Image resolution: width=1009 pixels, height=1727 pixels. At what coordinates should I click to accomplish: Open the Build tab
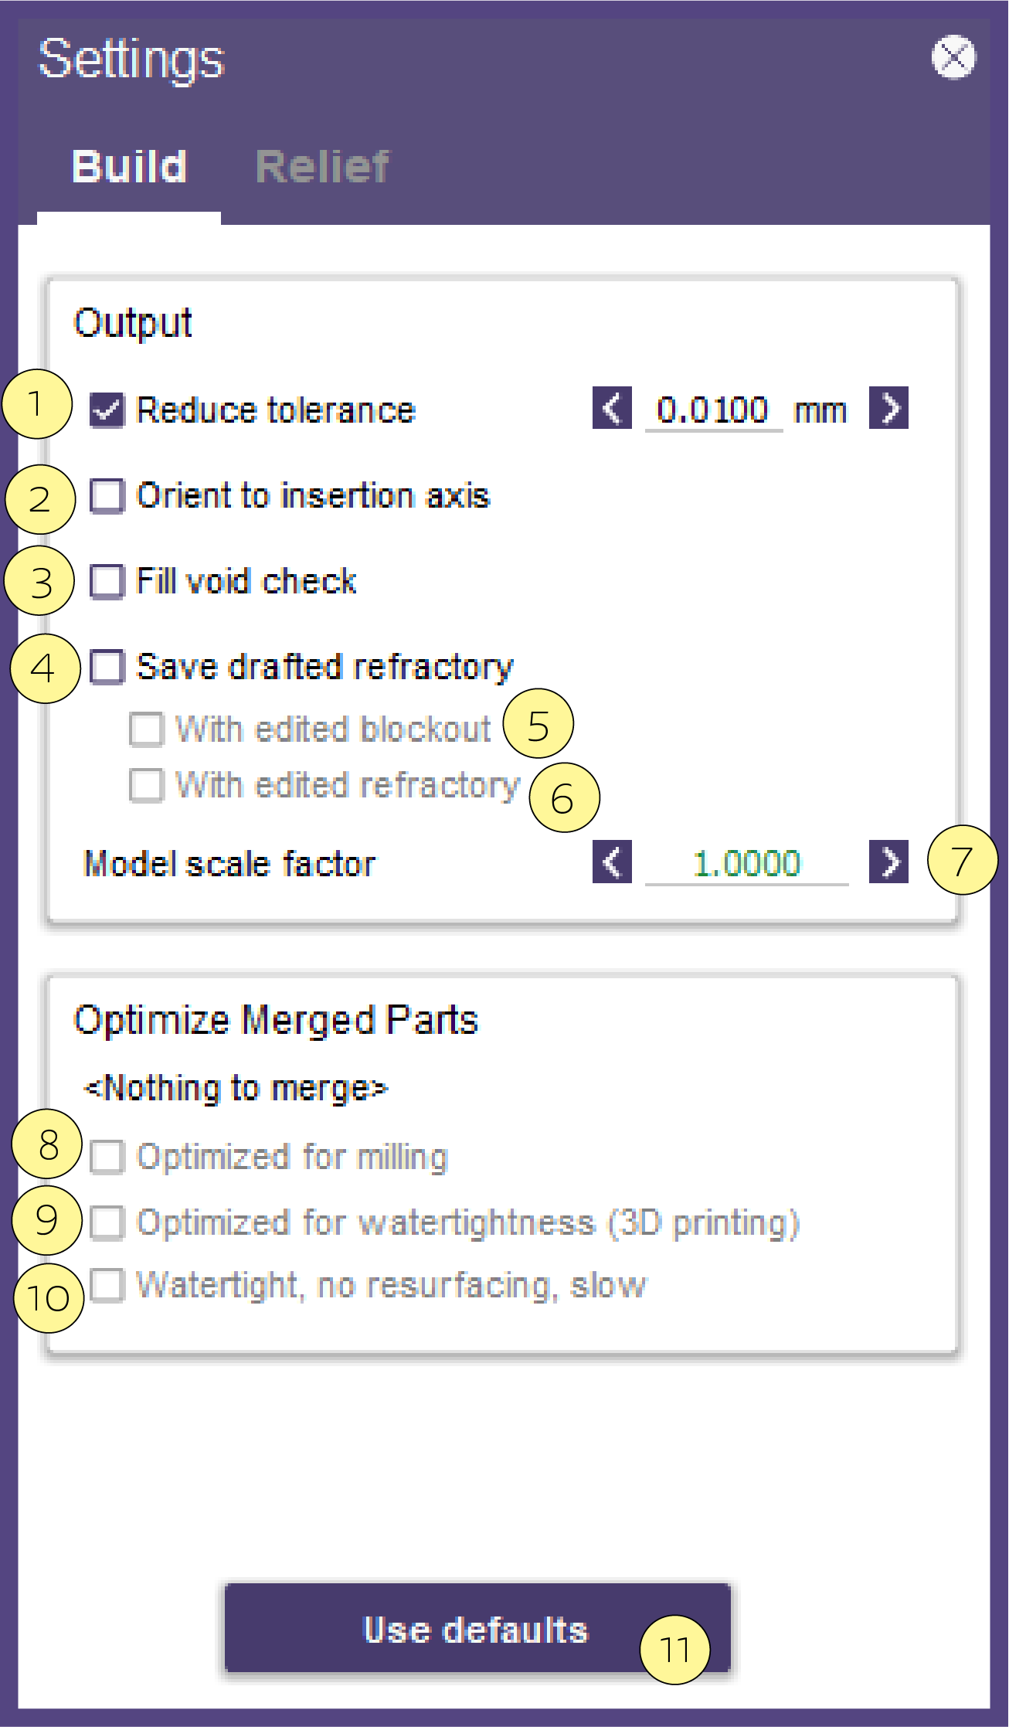[x=129, y=166]
